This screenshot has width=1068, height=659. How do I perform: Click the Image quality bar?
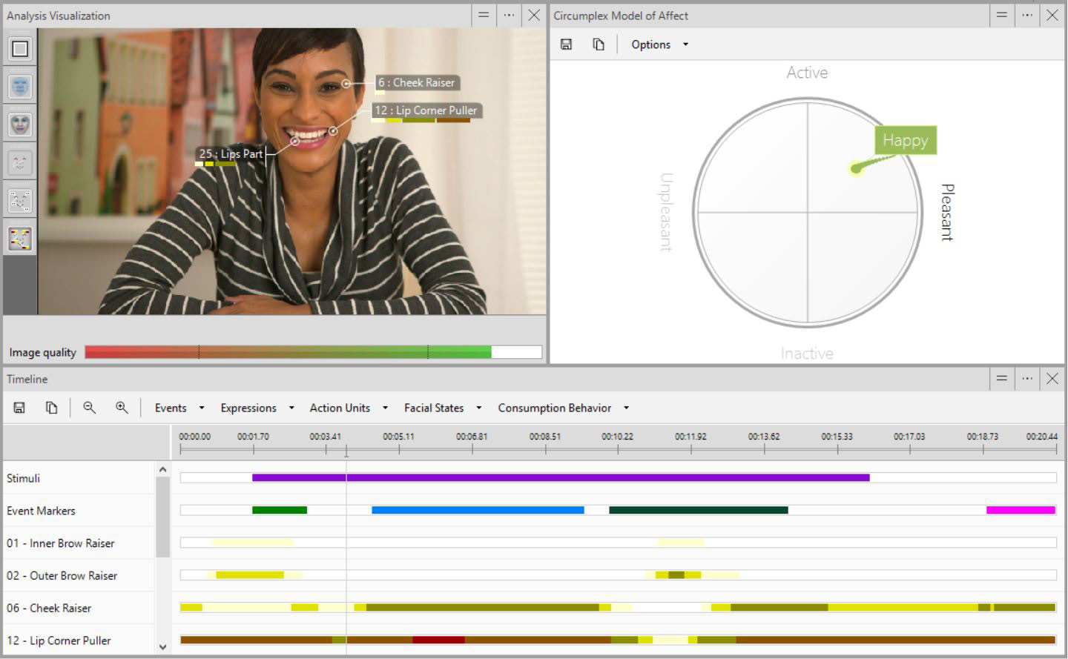point(313,352)
